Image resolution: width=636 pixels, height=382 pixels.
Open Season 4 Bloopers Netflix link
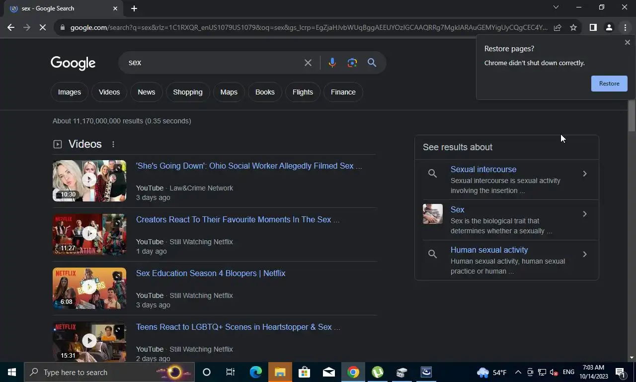coord(211,274)
